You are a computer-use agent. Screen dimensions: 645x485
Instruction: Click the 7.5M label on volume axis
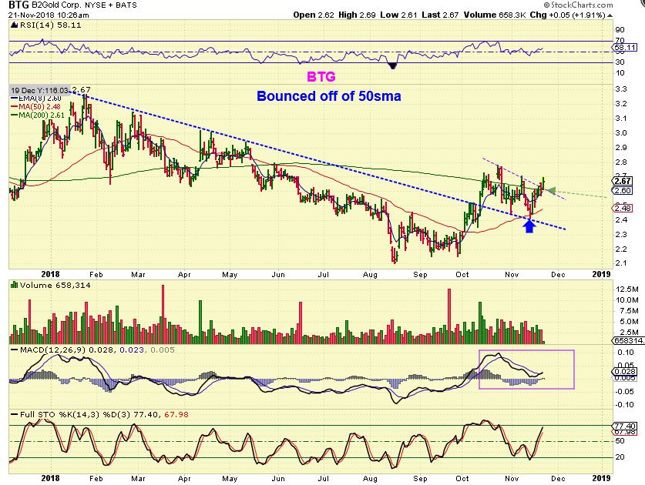[627, 311]
